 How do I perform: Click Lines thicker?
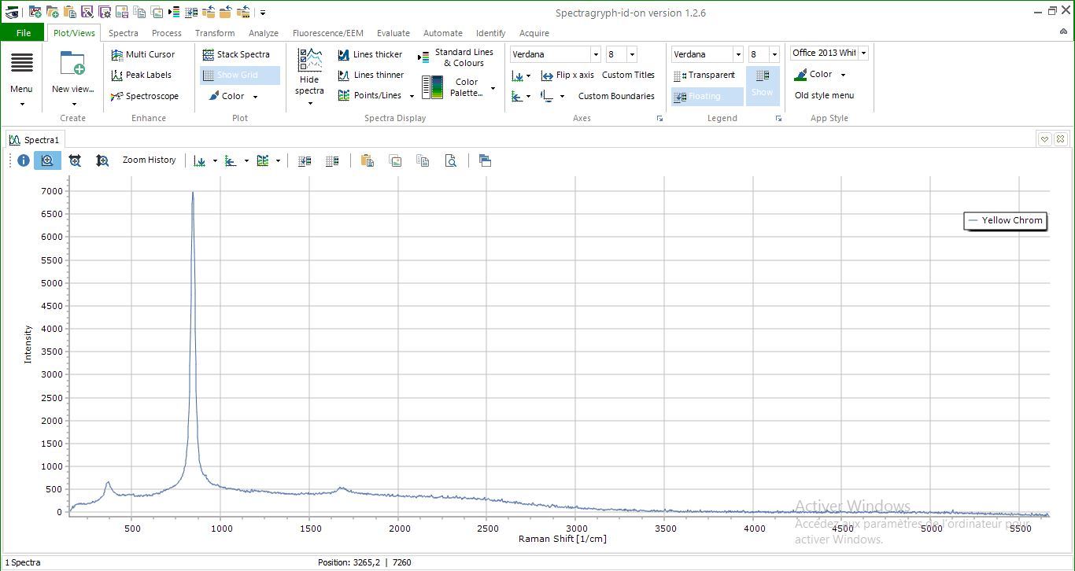click(370, 54)
